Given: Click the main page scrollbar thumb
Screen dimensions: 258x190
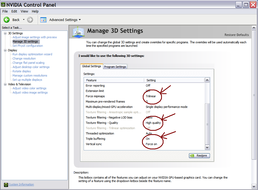Looking at the screenshot, I should click(x=254, y=95).
